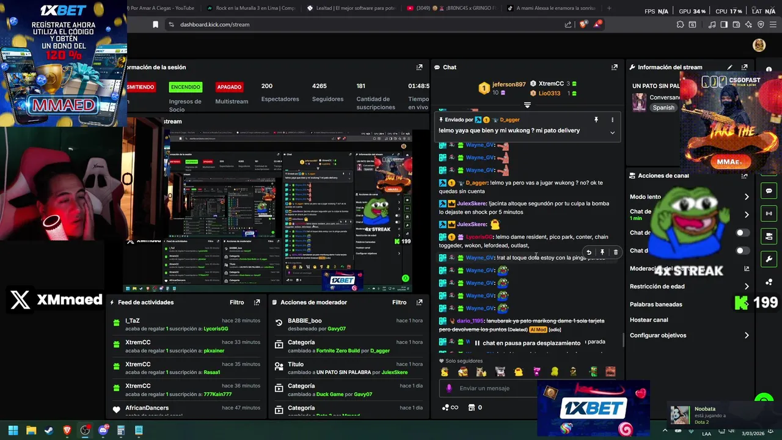Toggle second Chat d switch in channel actions
The width and height of the screenshot is (782, 440).
[x=742, y=251]
